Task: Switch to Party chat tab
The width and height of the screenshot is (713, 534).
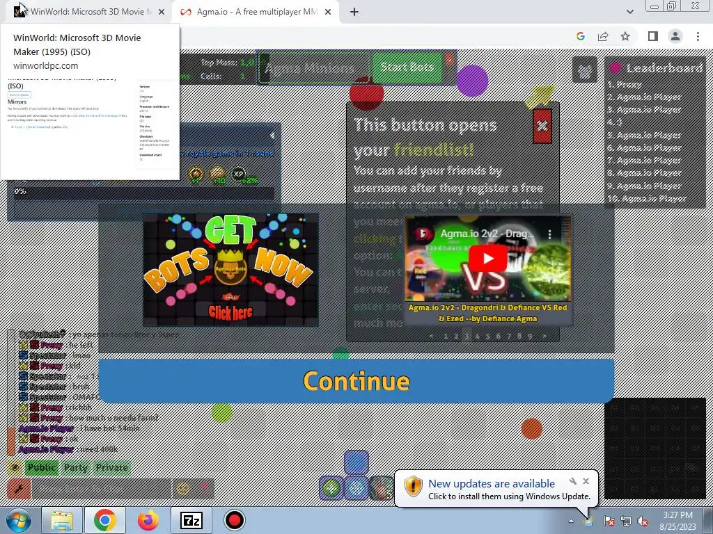Action: click(x=75, y=467)
